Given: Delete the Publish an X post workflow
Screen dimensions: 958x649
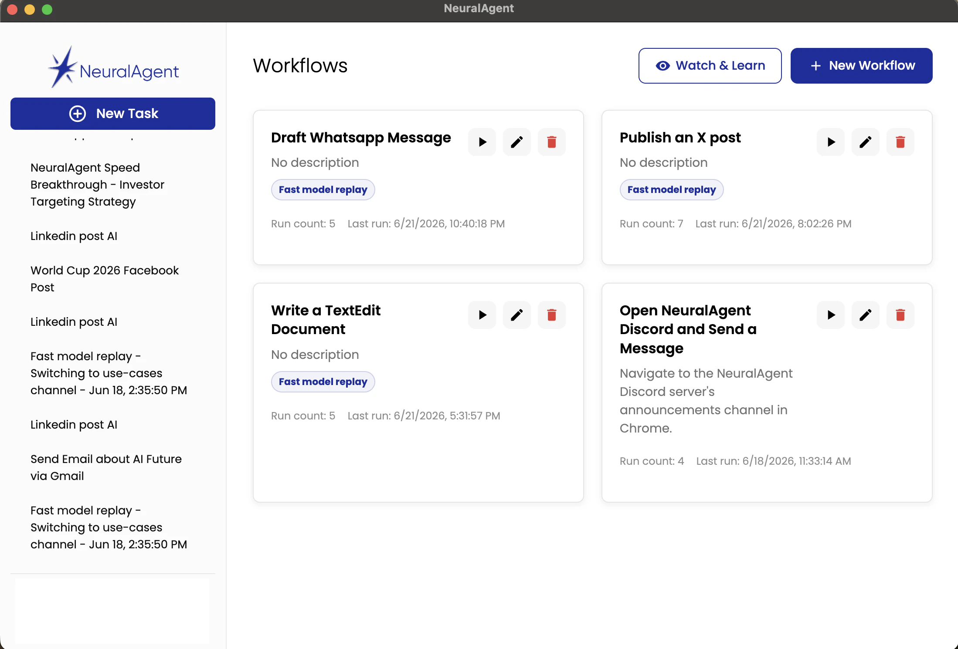Looking at the screenshot, I should coord(900,142).
